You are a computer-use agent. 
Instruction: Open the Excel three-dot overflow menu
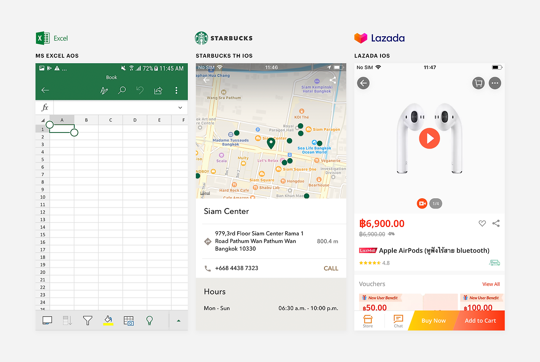(176, 90)
